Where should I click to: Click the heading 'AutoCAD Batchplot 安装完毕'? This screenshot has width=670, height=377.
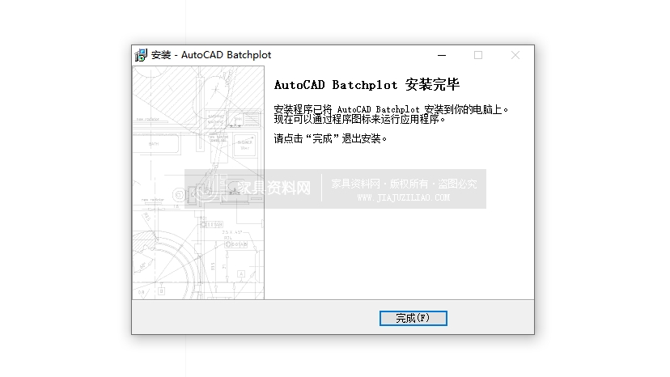coord(367,85)
